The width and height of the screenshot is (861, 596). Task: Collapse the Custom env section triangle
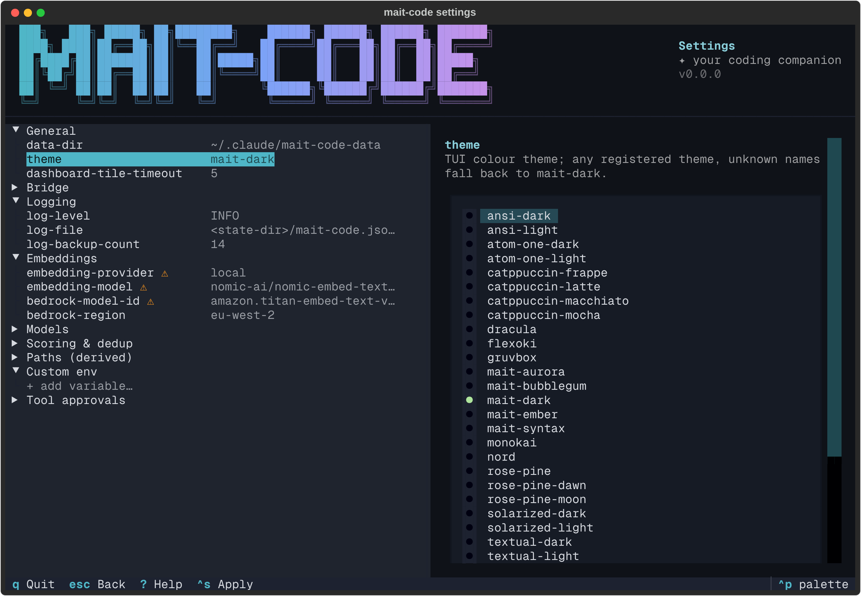pos(16,371)
